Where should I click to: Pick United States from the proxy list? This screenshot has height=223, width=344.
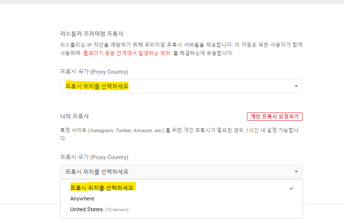coord(87,209)
